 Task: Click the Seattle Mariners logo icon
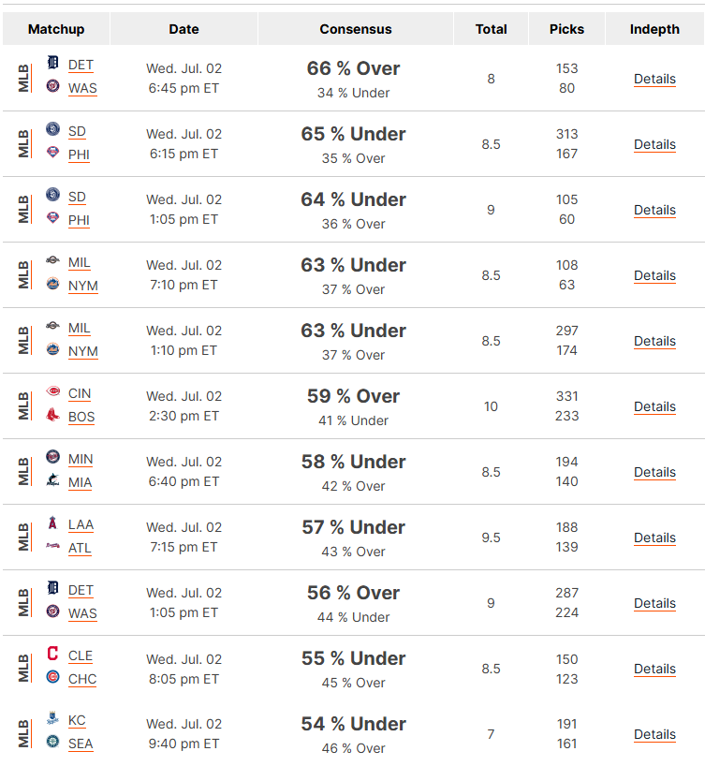pos(52,742)
